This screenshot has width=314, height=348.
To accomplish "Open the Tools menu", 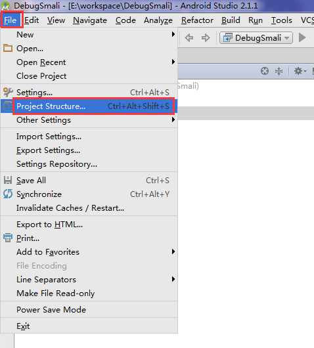I will (282, 20).
